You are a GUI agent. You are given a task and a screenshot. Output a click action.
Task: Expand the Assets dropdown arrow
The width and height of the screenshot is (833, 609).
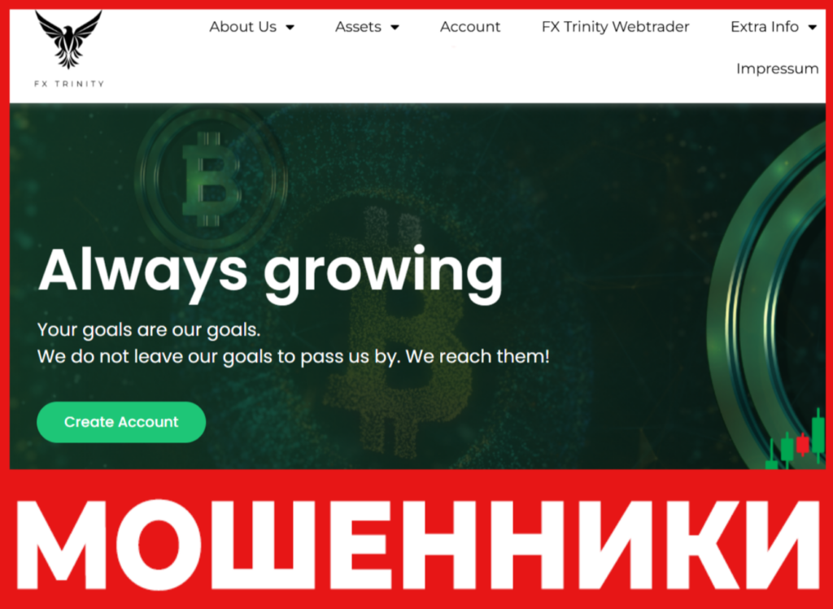click(x=395, y=28)
